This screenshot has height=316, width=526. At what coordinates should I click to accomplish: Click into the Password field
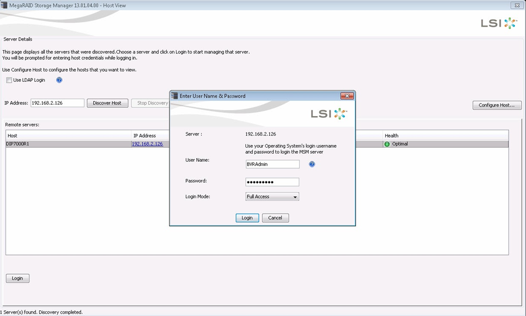(272, 182)
